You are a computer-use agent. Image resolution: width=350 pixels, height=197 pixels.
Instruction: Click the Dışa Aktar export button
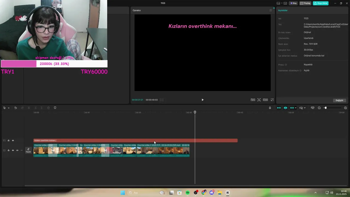coord(321,3)
